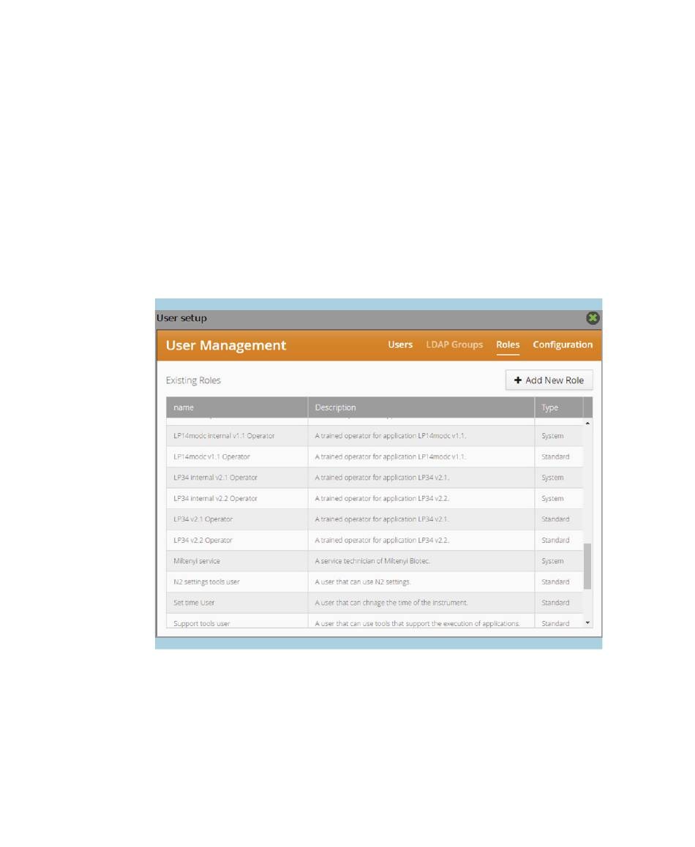Click the User Management title
This screenshot has width=695, height=847.
(x=225, y=345)
